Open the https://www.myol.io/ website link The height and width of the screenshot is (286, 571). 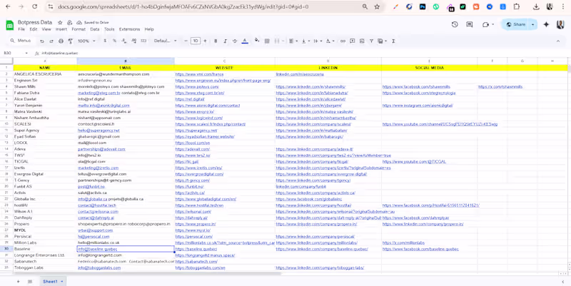[x=193, y=230]
